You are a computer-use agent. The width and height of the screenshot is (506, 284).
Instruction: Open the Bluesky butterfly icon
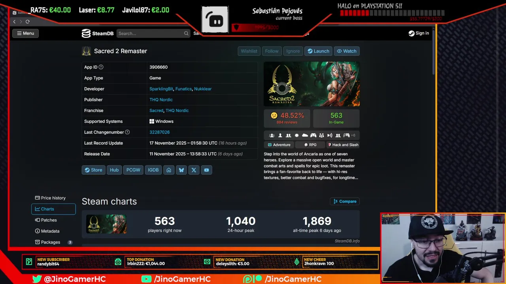point(181,170)
